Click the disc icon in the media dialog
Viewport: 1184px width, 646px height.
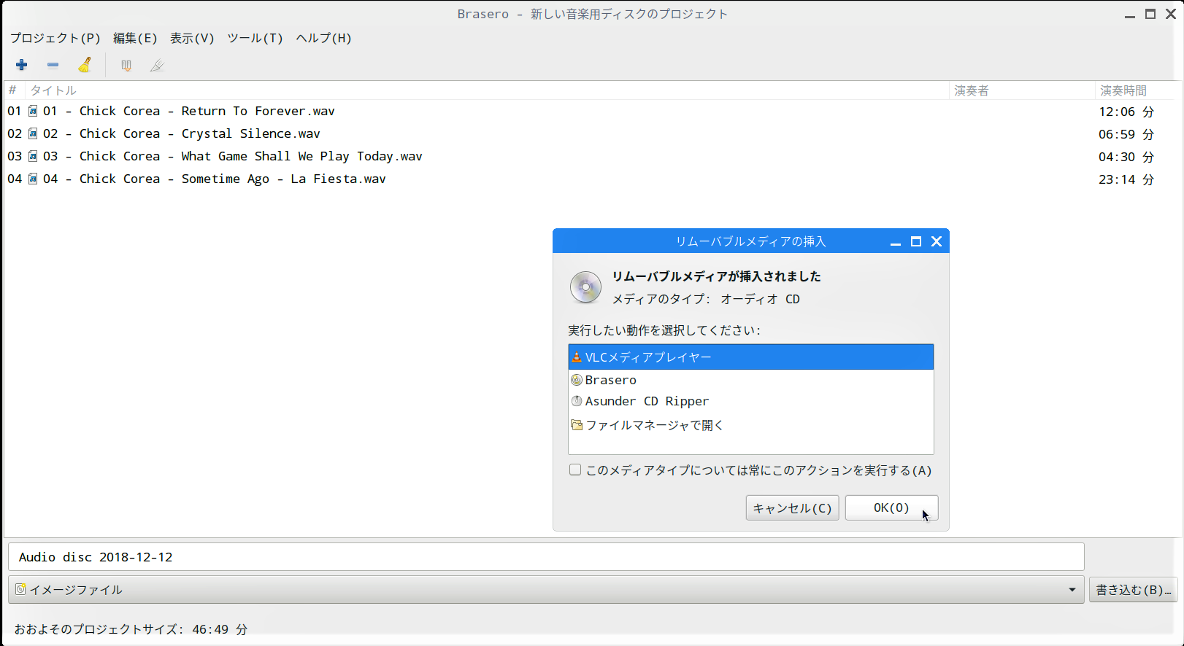tap(585, 287)
